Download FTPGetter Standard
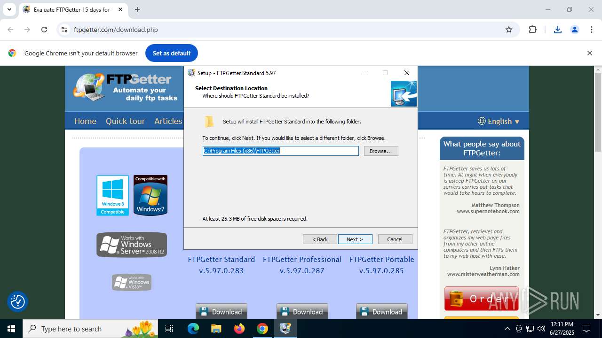 (x=222, y=312)
